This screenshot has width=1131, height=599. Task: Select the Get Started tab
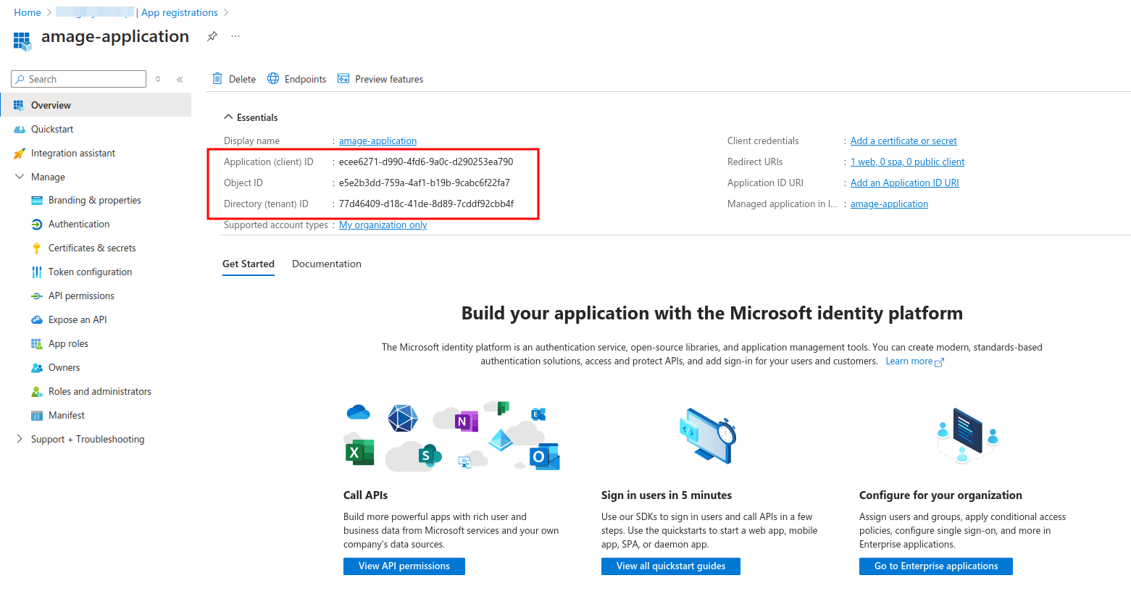tap(248, 264)
